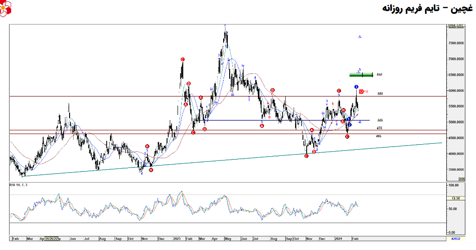Select the 585 resistance level label

click(380, 94)
